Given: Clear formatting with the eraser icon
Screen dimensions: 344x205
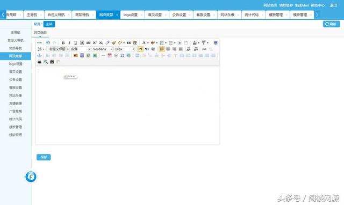Looking at the screenshot, I should tap(107, 43).
